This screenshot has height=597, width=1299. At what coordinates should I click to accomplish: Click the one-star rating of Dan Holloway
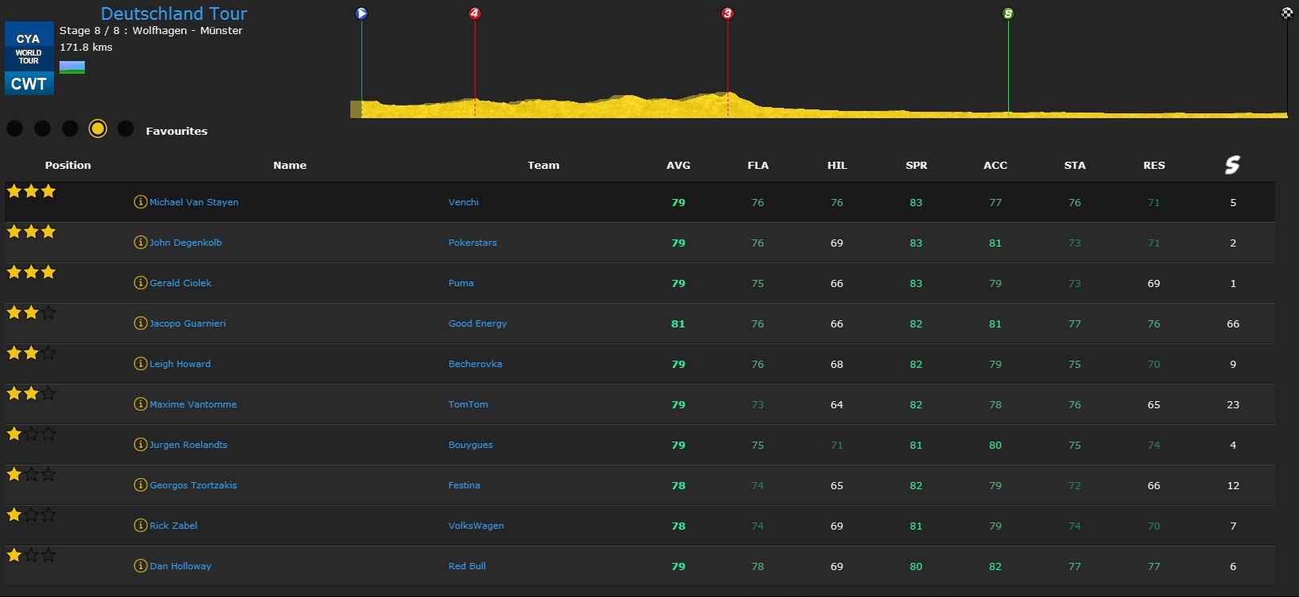31,555
